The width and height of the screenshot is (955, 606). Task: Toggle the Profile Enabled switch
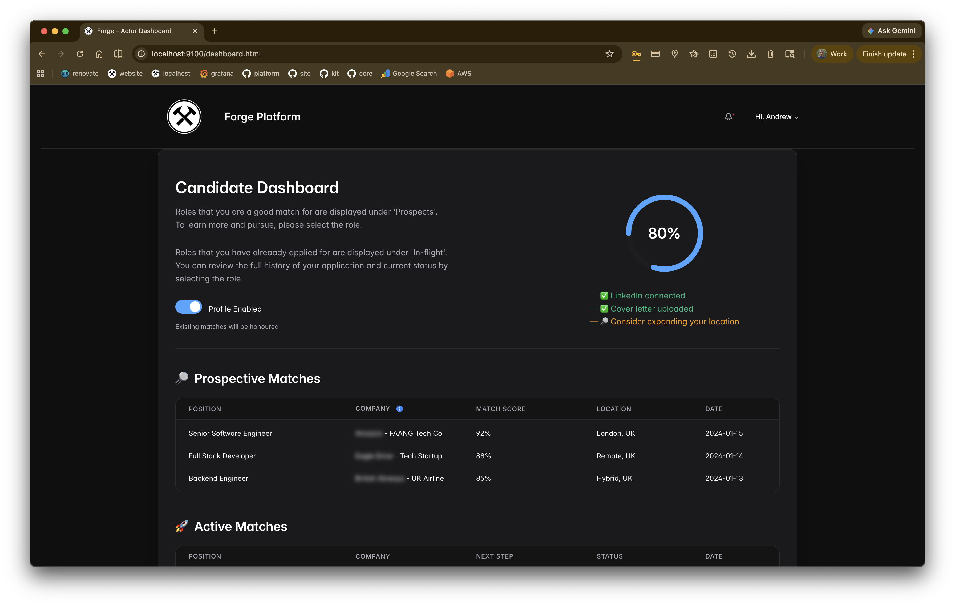point(189,307)
